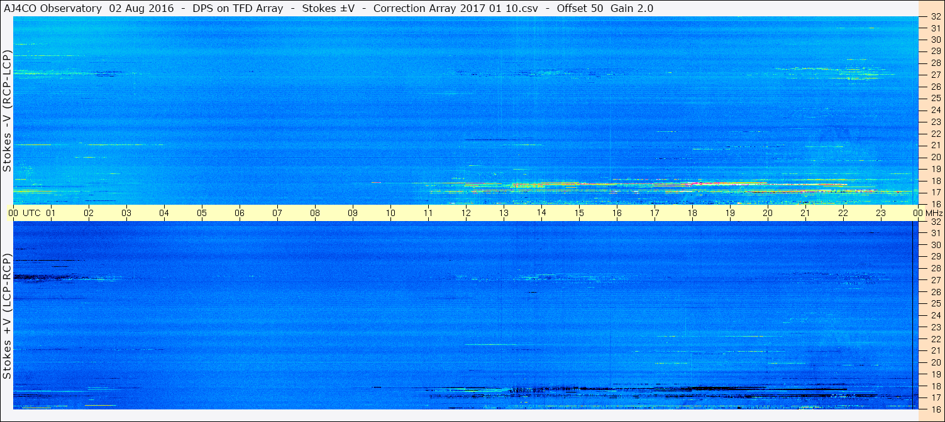Click the 16 MHz tick of the upper spectrogram
Viewport: 945px width, 422px height.
(x=935, y=204)
